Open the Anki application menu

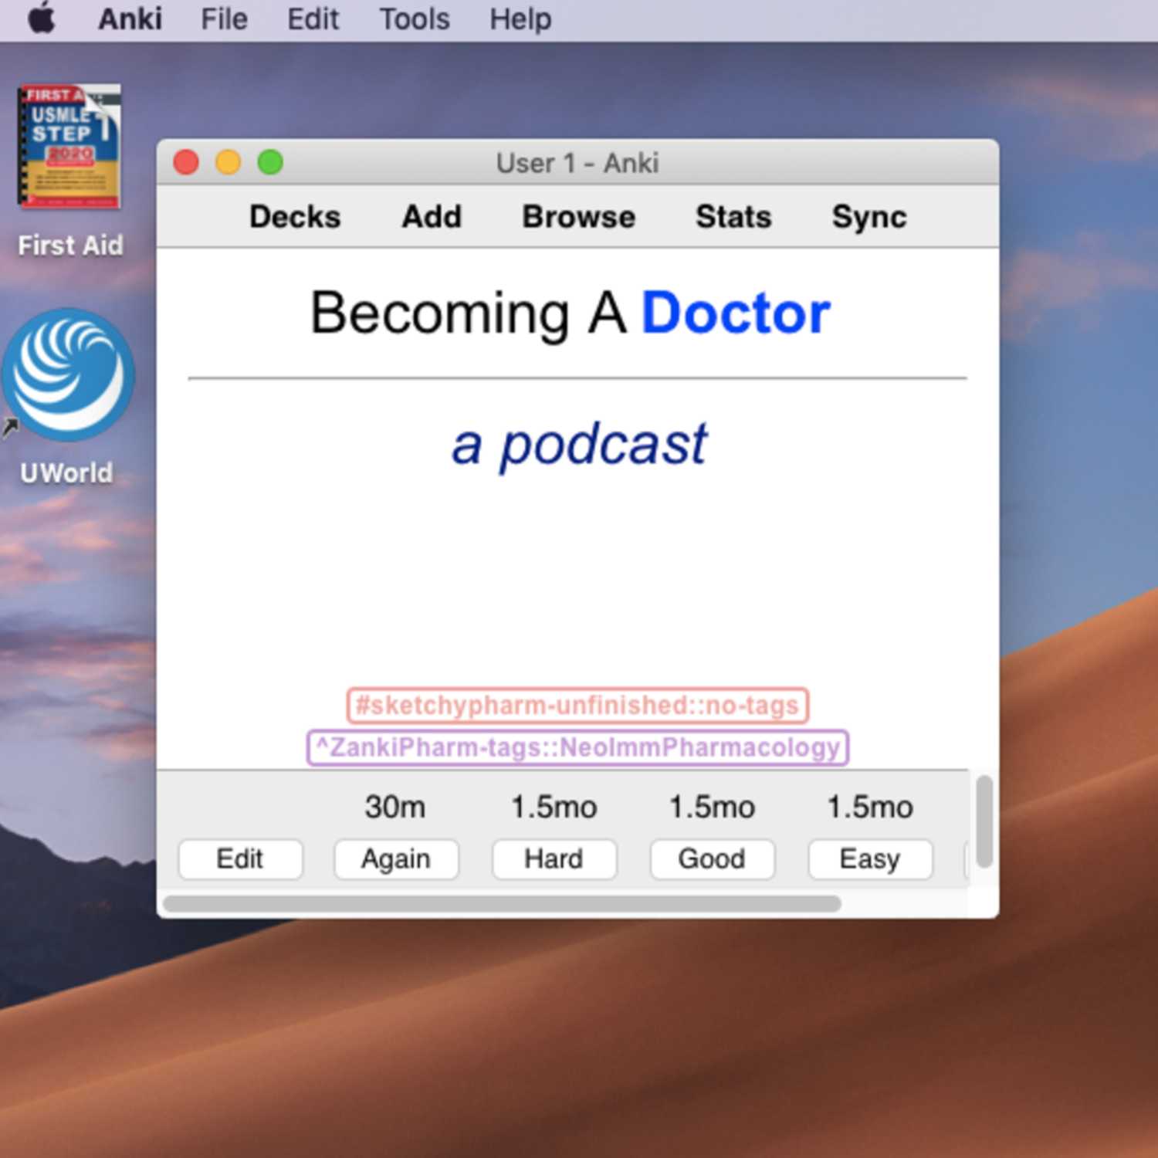[x=130, y=19]
